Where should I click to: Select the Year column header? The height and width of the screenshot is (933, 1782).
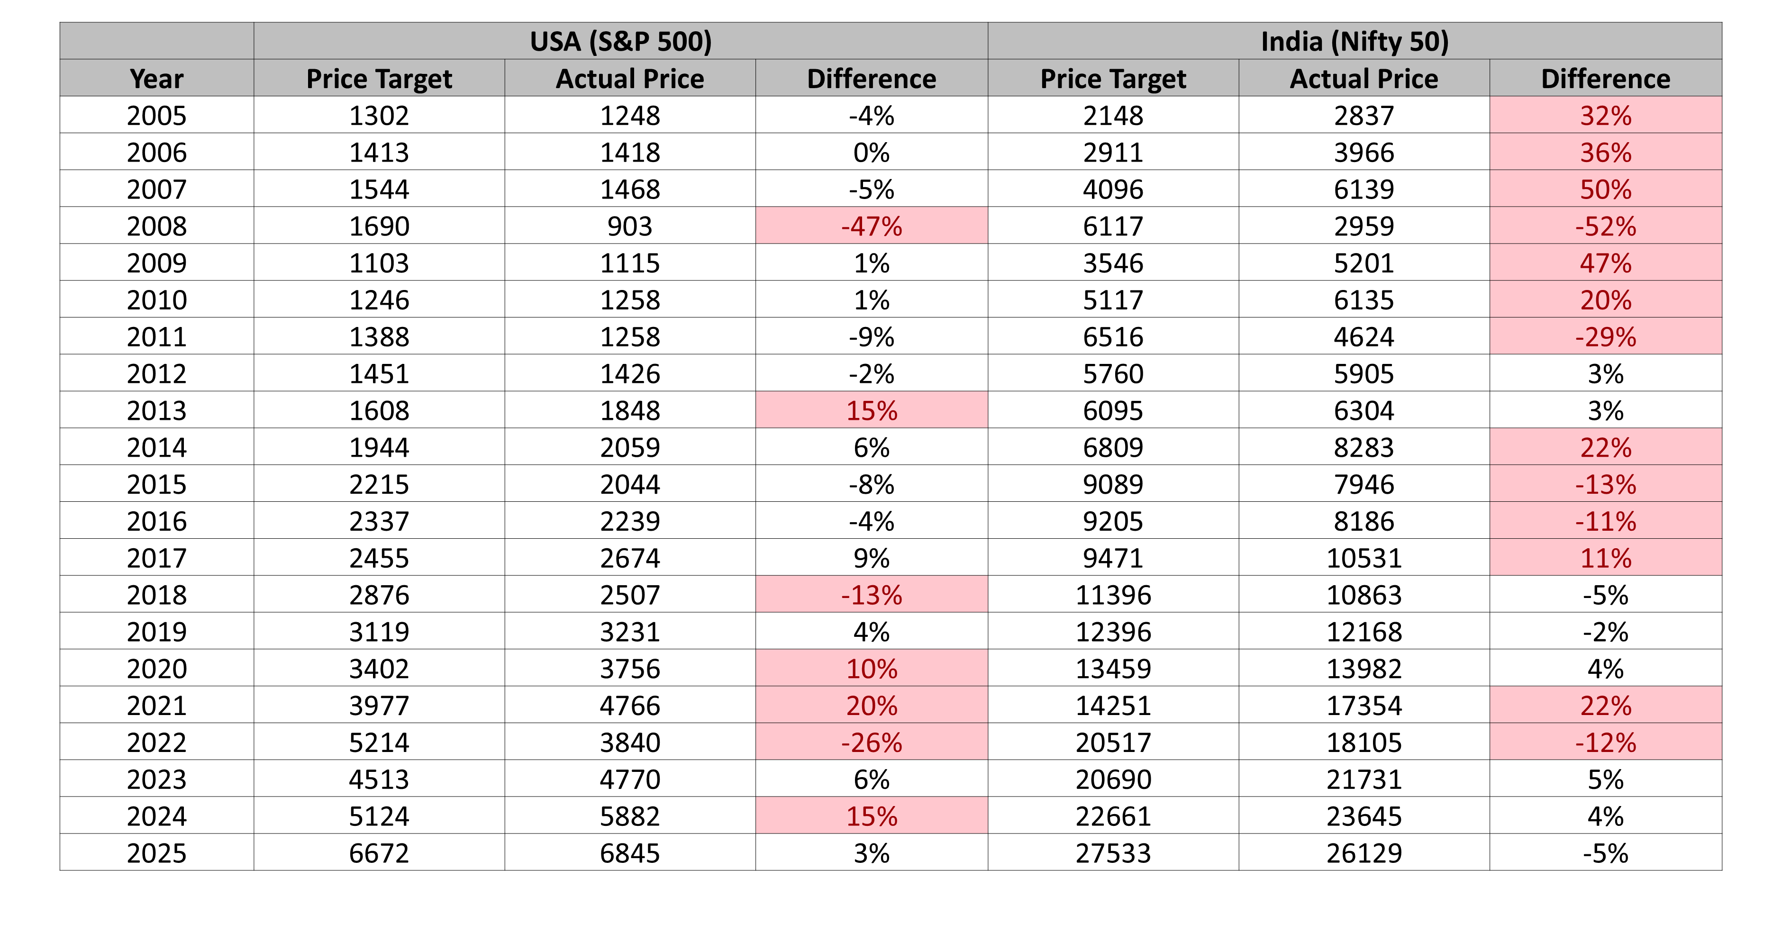pos(156,79)
